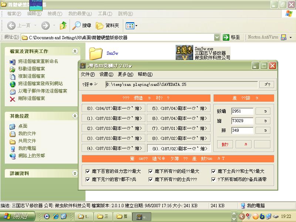The height and width of the screenshot is (222, 296).
Task: Click the Back arrow toolbar icon
Action: click(x=11, y=26)
